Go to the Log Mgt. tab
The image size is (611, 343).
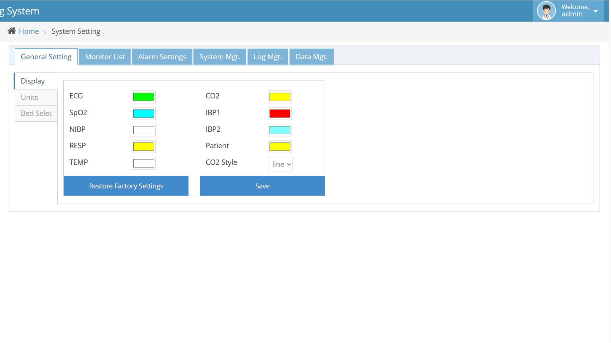coord(268,57)
